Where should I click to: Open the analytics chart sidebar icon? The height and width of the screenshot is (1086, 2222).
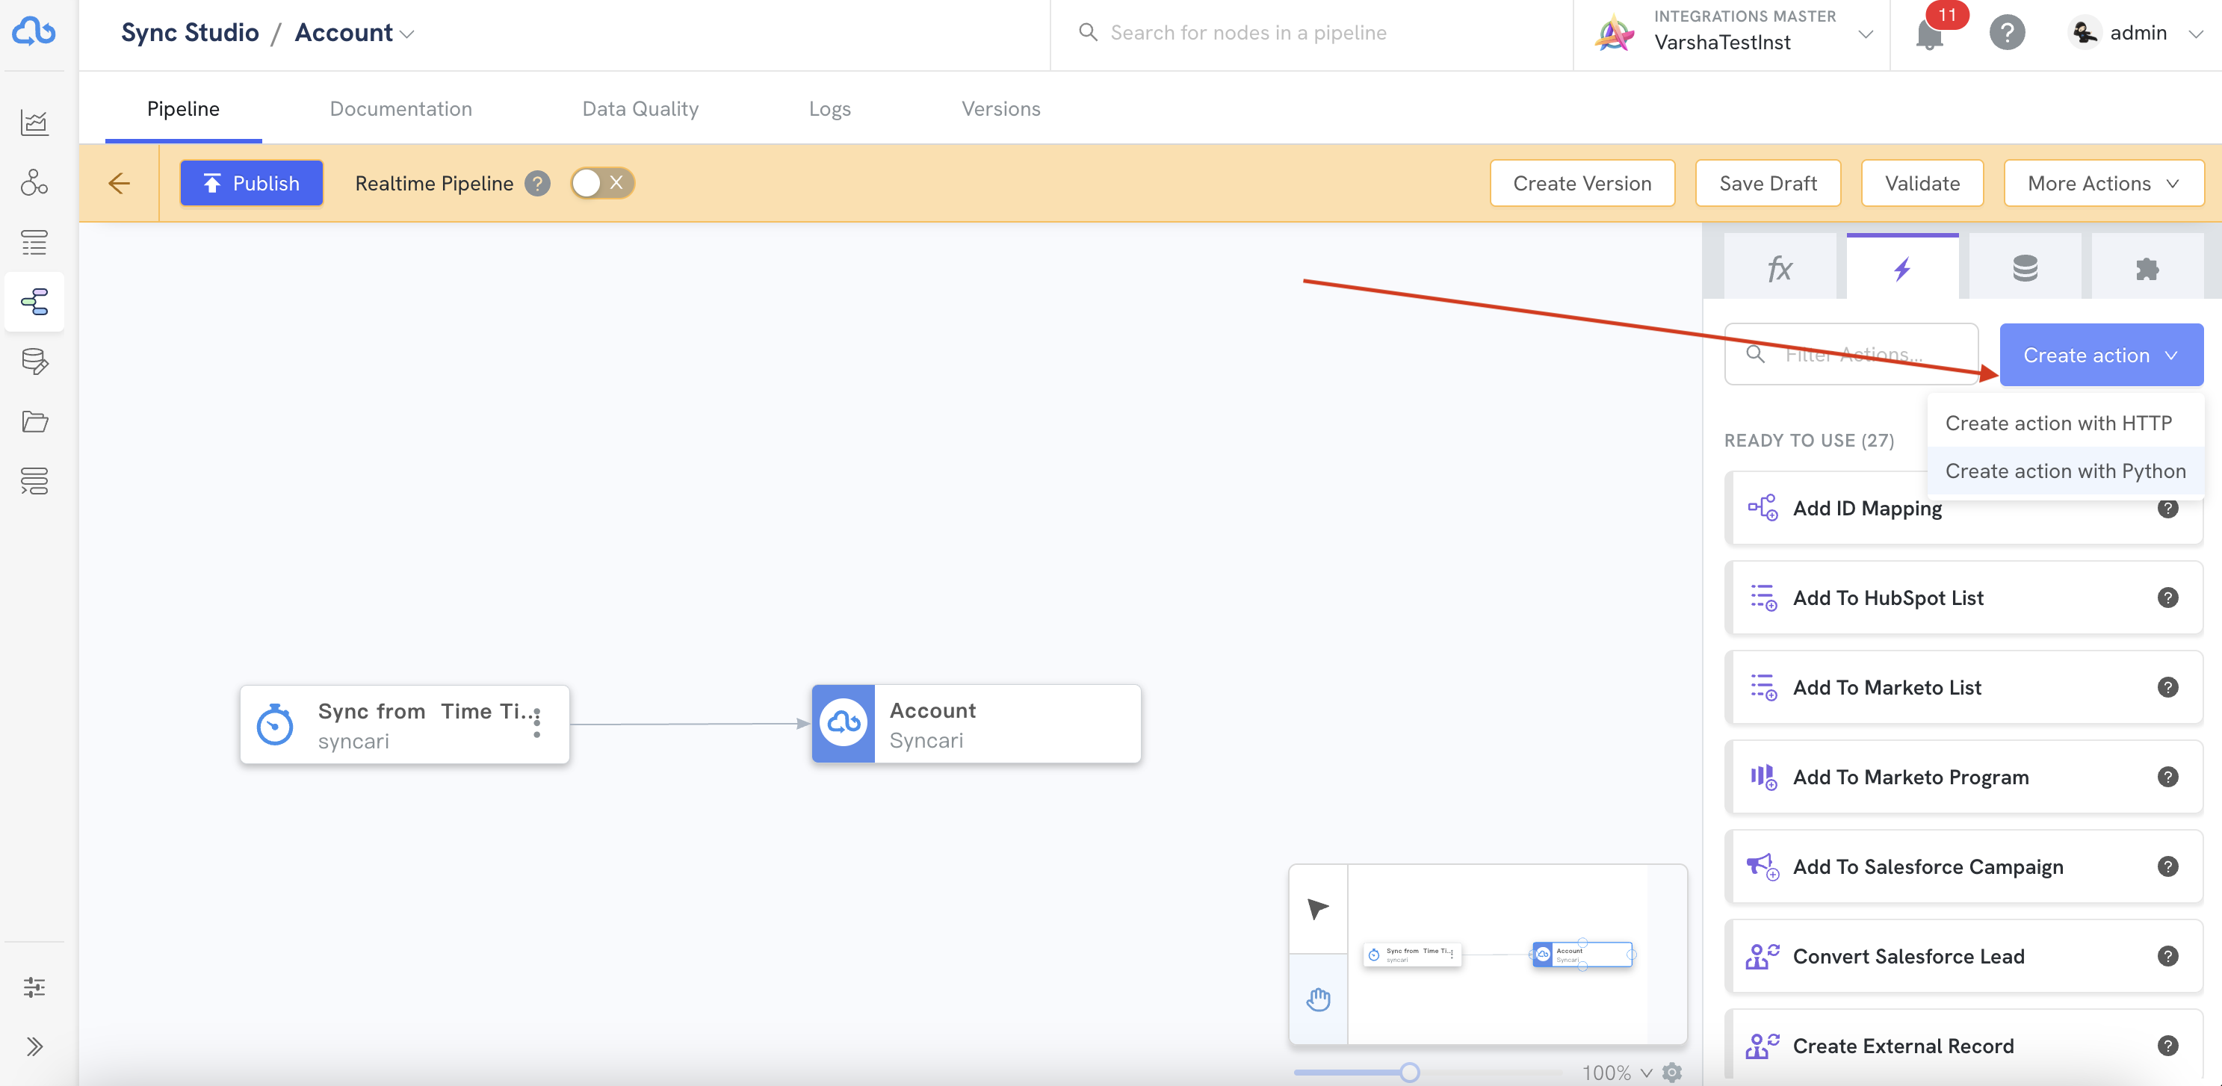tap(34, 122)
